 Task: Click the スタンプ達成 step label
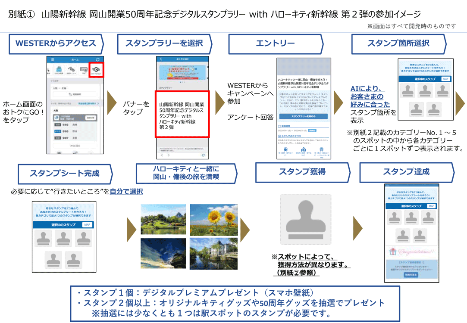tap(407, 172)
